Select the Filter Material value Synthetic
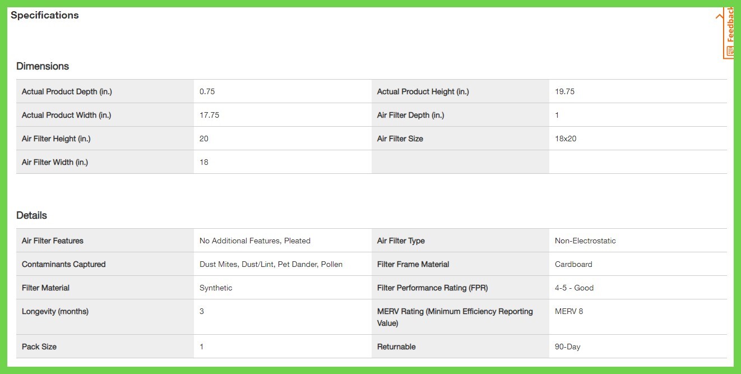 [216, 288]
